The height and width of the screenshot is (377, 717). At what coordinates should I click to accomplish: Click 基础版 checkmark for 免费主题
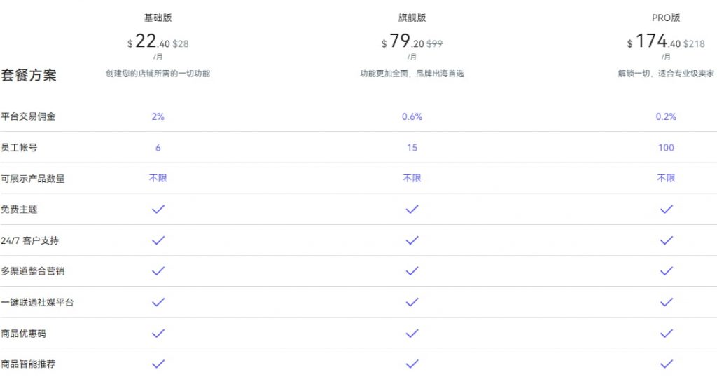(x=158, y=209)
